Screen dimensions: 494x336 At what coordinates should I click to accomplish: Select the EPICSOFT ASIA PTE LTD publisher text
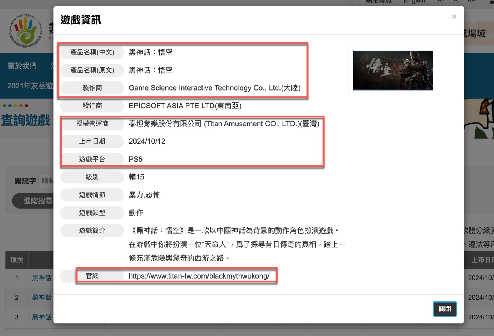185,106
